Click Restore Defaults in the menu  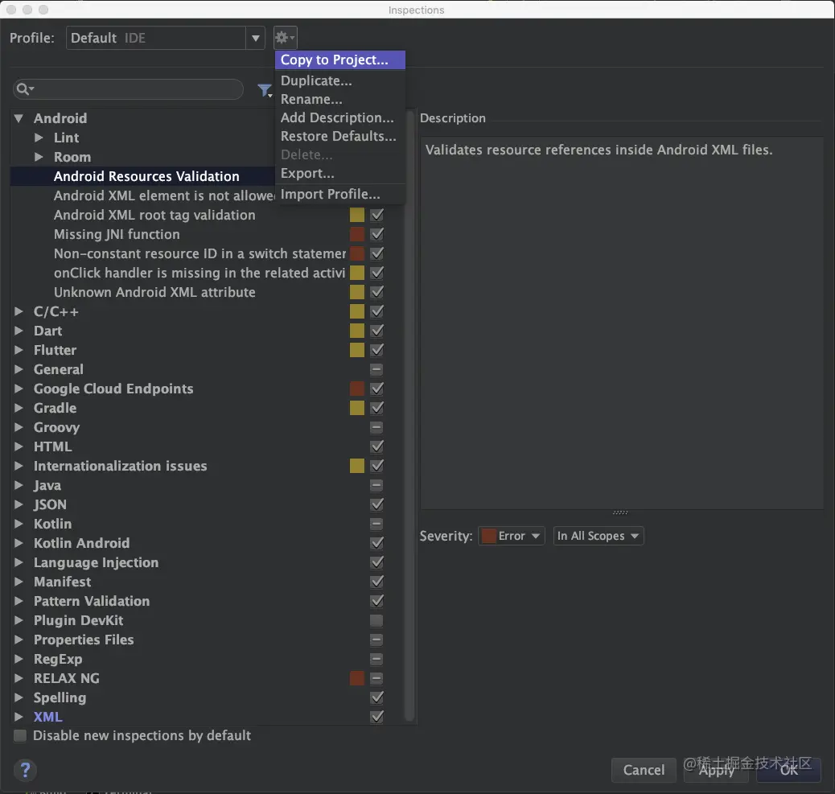pos(339,136)
